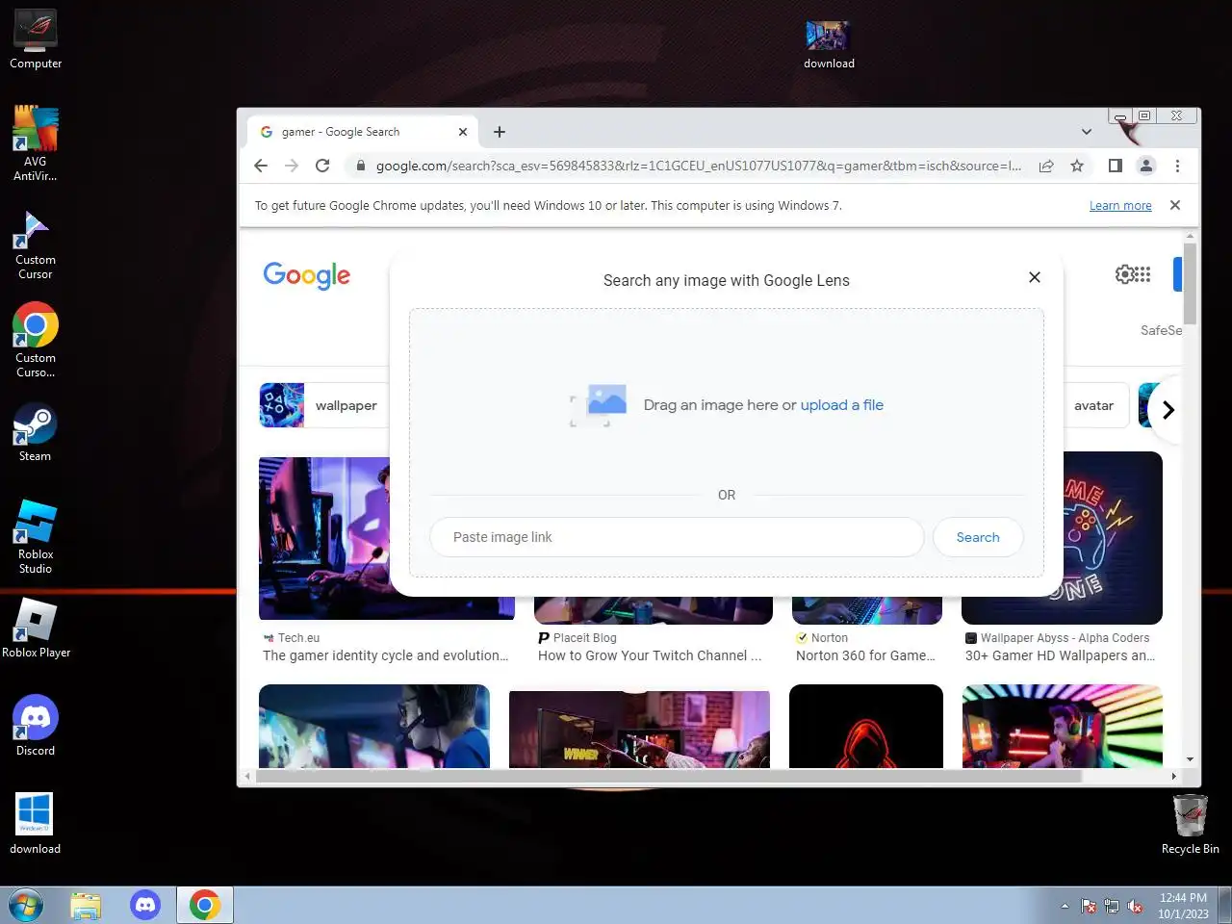Image resolution: width=1232 pixels, height=924 pixels.
Task: Open Tech.eu gamer identity cycle result
Action: (385, 655)
